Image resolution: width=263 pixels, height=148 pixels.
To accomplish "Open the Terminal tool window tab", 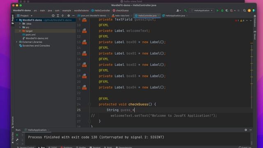I will point(95,147).
